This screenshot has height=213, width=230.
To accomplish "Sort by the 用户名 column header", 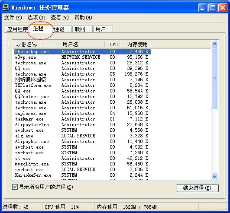I will (x=81, y=44).
